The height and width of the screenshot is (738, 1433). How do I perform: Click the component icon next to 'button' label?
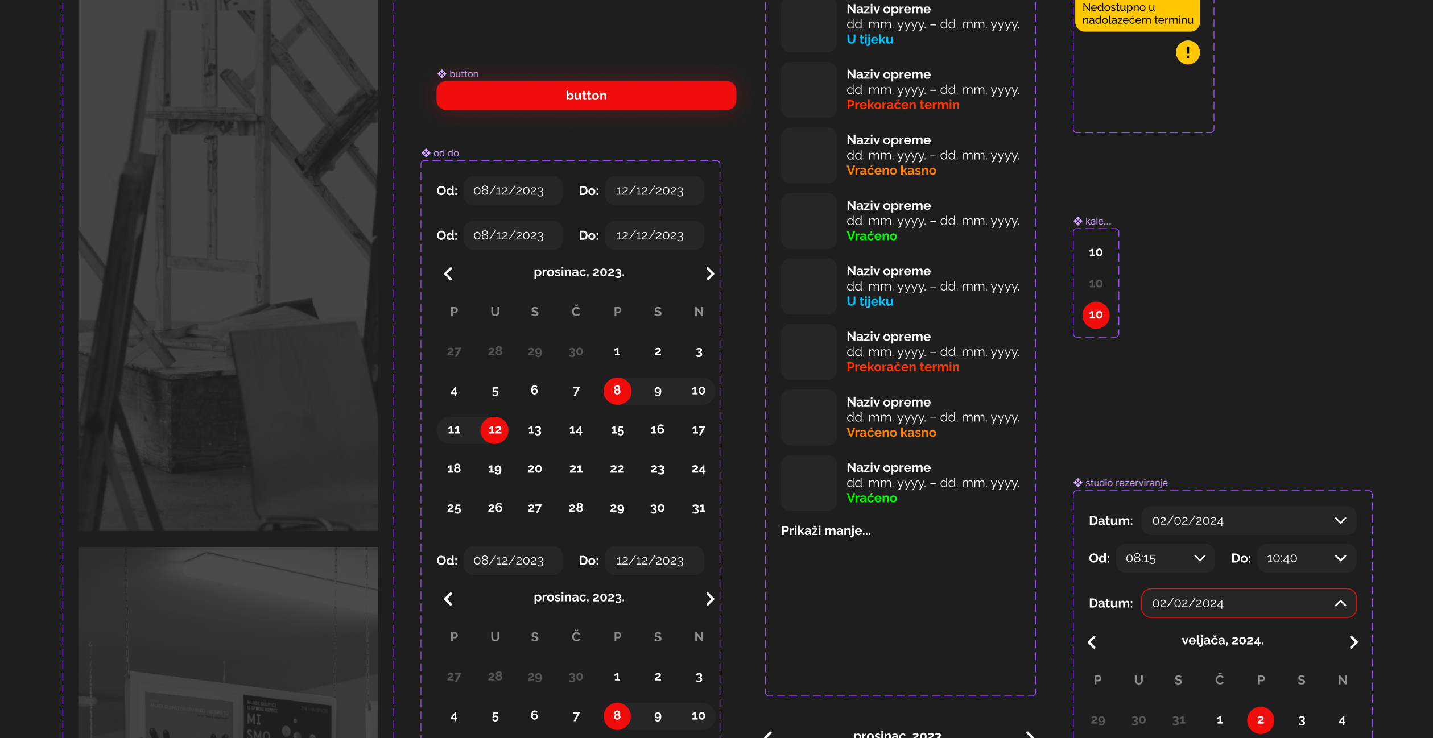coord(441,74)
